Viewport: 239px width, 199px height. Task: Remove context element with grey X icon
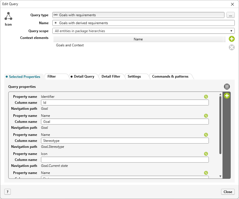pos(232,47)
